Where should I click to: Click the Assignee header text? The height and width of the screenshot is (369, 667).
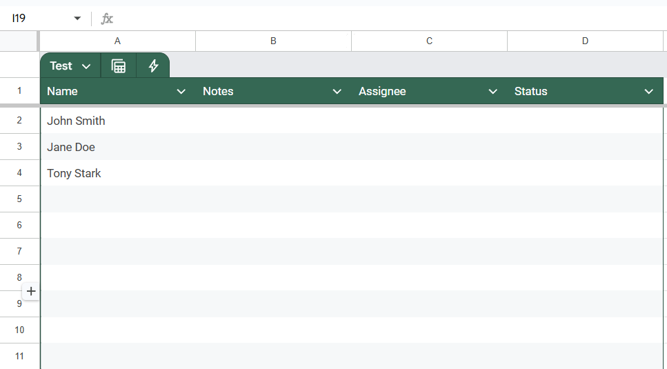click(x=382, y=92)
